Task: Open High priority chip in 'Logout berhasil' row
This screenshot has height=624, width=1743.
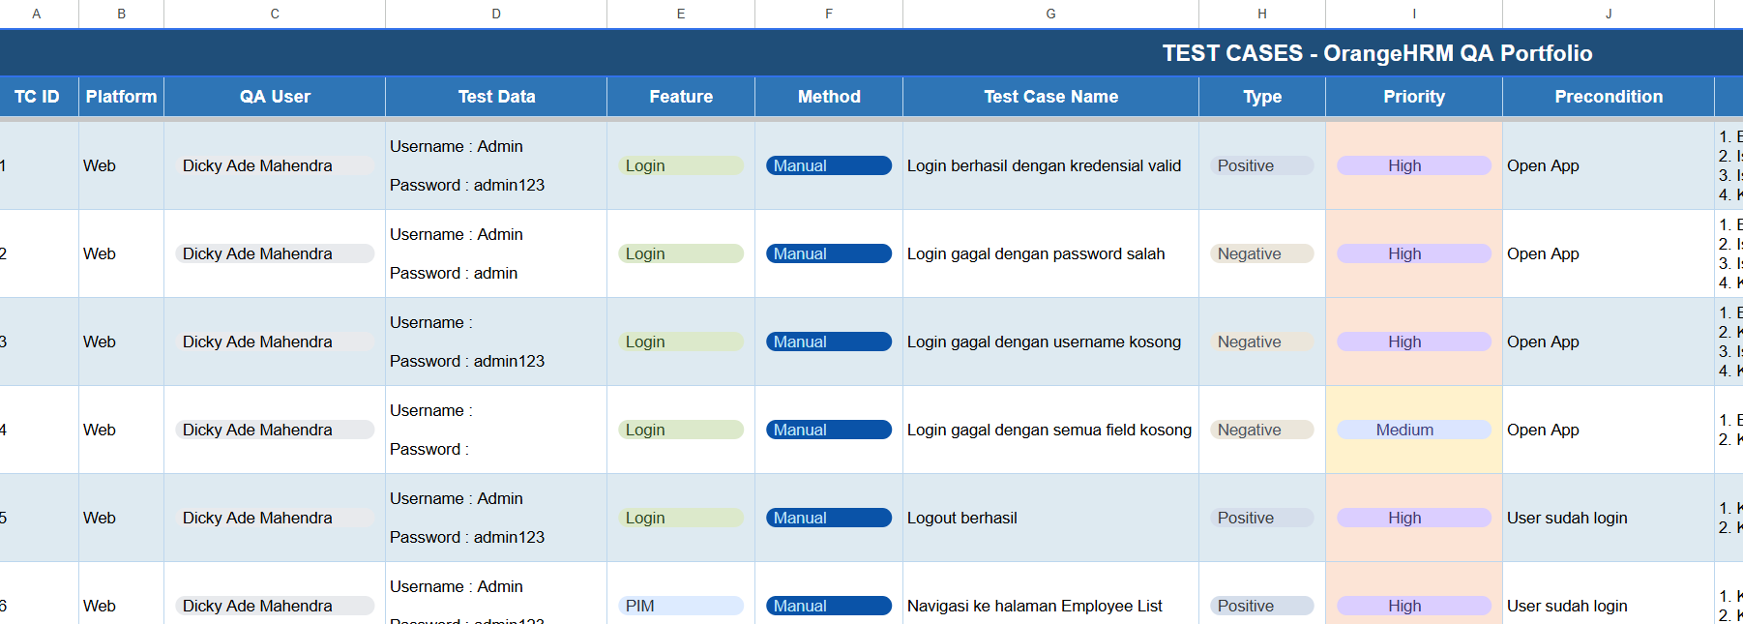Action: click(1414, 518)
